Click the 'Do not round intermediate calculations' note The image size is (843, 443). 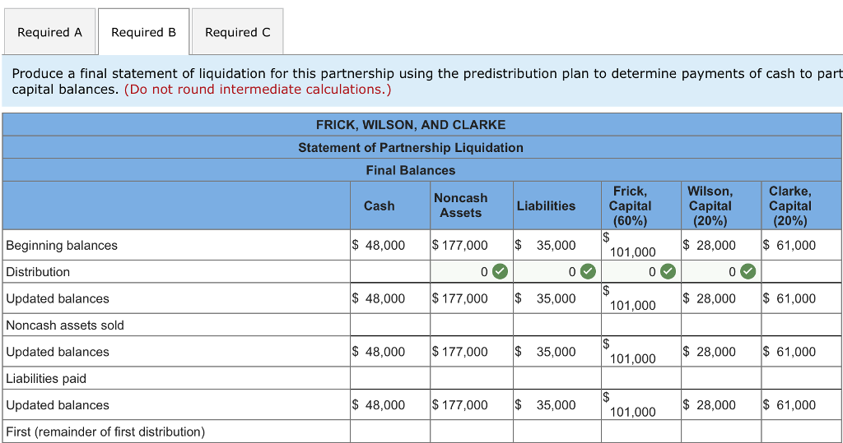(x=258, y=89)
